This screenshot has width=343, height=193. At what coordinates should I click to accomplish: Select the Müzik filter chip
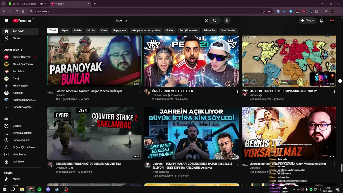click(x=78, y=31)
